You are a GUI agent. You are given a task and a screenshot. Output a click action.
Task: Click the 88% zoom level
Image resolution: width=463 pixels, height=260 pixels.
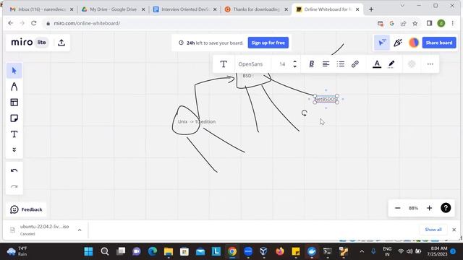(x=413, y=208)
